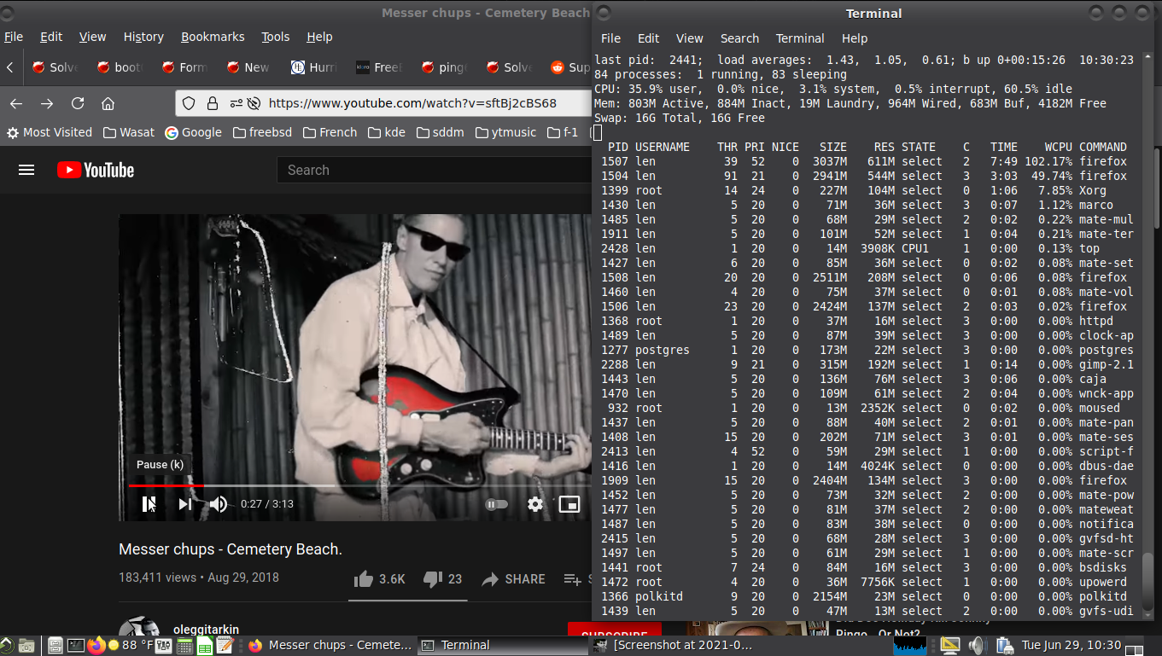
Task: Launch the spreadsheet app from the panel
Action: [x=204, y=646]
